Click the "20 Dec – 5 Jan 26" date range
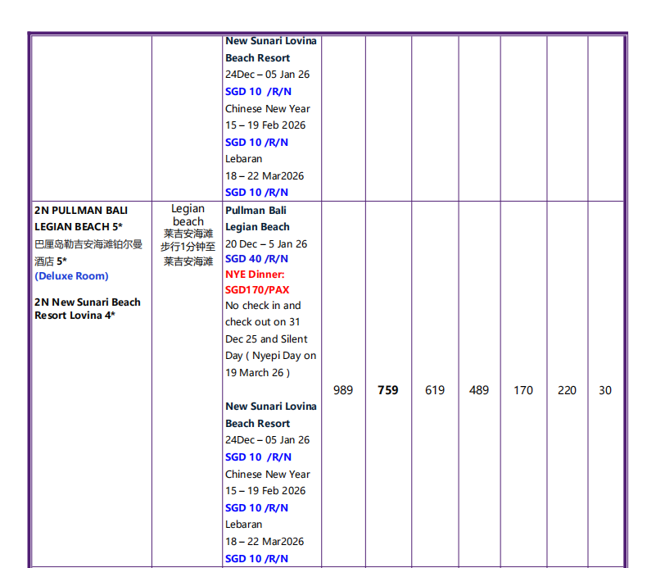The image size is (647, 568). 266,243
